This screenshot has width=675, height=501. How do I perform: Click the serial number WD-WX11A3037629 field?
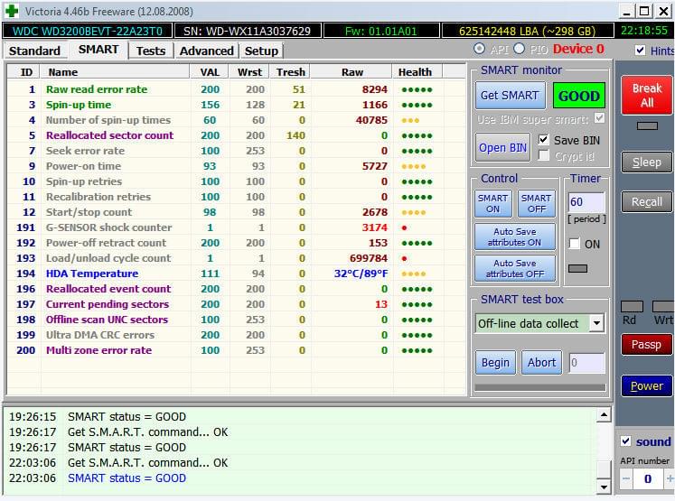247,31
